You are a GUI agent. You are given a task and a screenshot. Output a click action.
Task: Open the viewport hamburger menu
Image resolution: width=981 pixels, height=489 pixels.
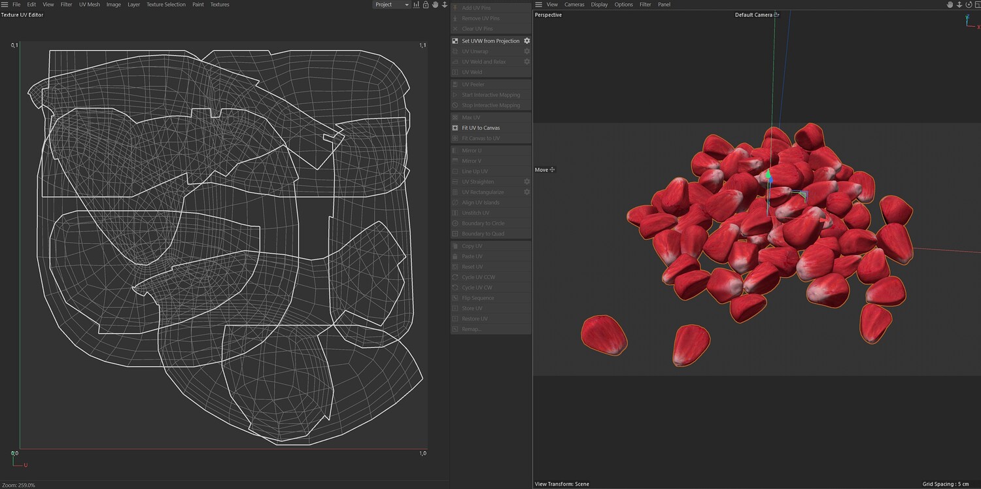pyautogui.click(x=538, y=5)
